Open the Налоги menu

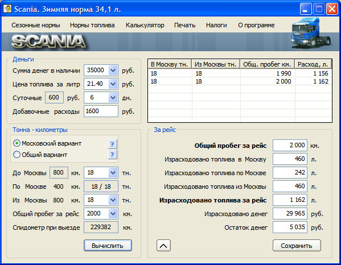coord(216,25)
